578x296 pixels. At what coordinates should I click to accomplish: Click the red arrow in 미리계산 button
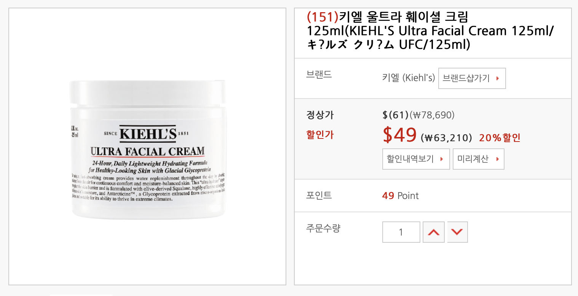pos(497,159)
